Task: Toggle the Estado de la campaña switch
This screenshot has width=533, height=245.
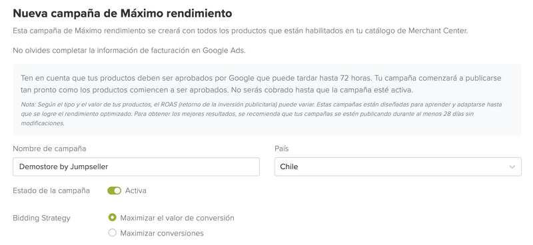Action: [114, 191]
